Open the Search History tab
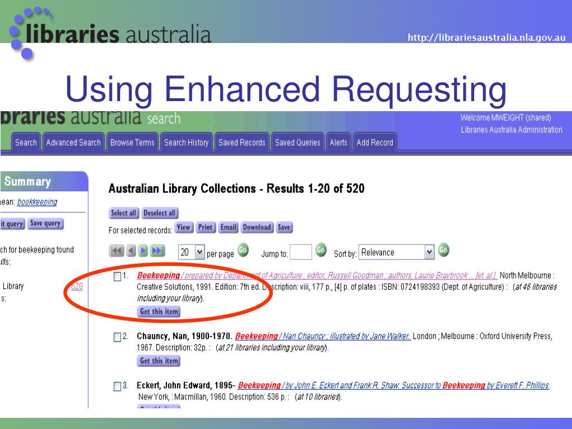 [186, 142]
